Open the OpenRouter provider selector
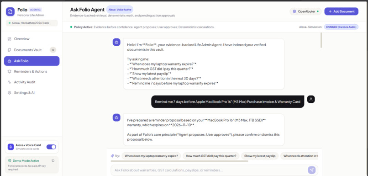The image size is (368, 176). [x=305, y=11]
